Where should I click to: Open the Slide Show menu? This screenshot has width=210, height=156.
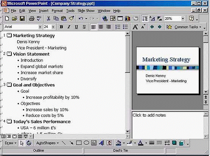[86, 11]
